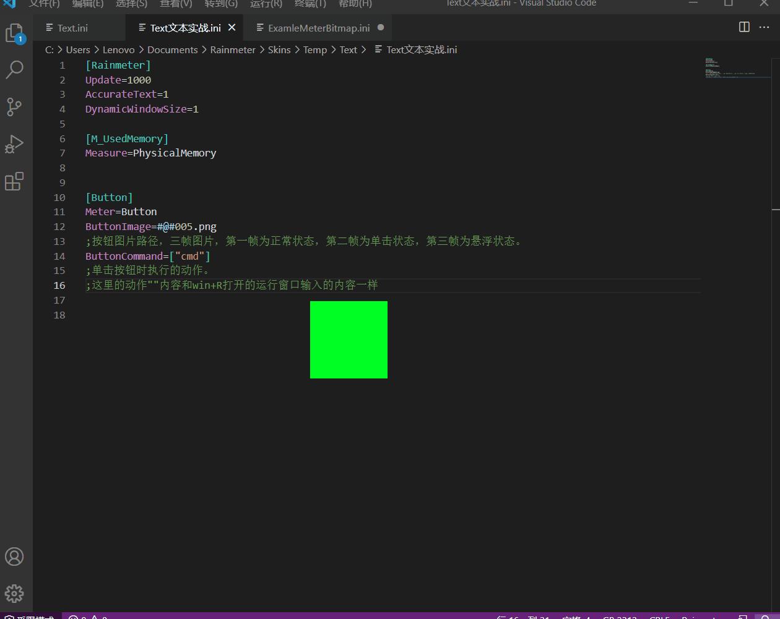This screenshot has width=780, height=619.
Task: Open the 查看(V) menu
Action: [x=176, y=4]
